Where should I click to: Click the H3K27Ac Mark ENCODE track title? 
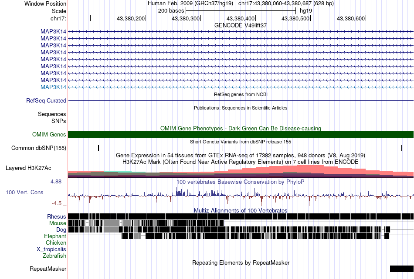[241, 162]
